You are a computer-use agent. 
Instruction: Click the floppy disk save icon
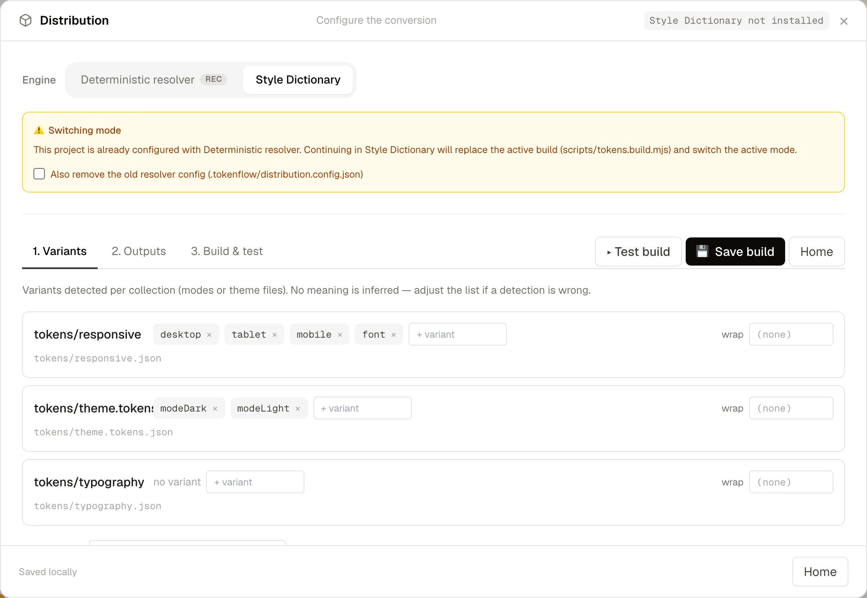702,251
